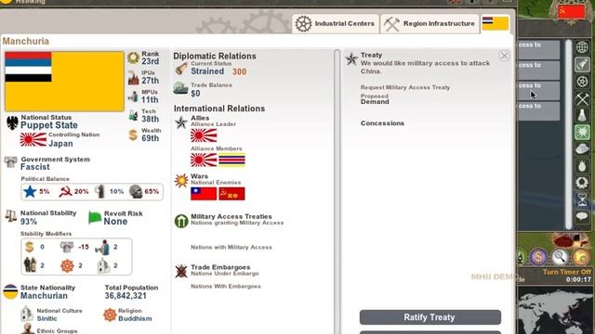
Task: Click the purple dollar sign button
Action: coord(538,257)
